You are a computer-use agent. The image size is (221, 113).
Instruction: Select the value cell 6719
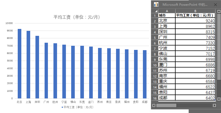pos(195,70)
